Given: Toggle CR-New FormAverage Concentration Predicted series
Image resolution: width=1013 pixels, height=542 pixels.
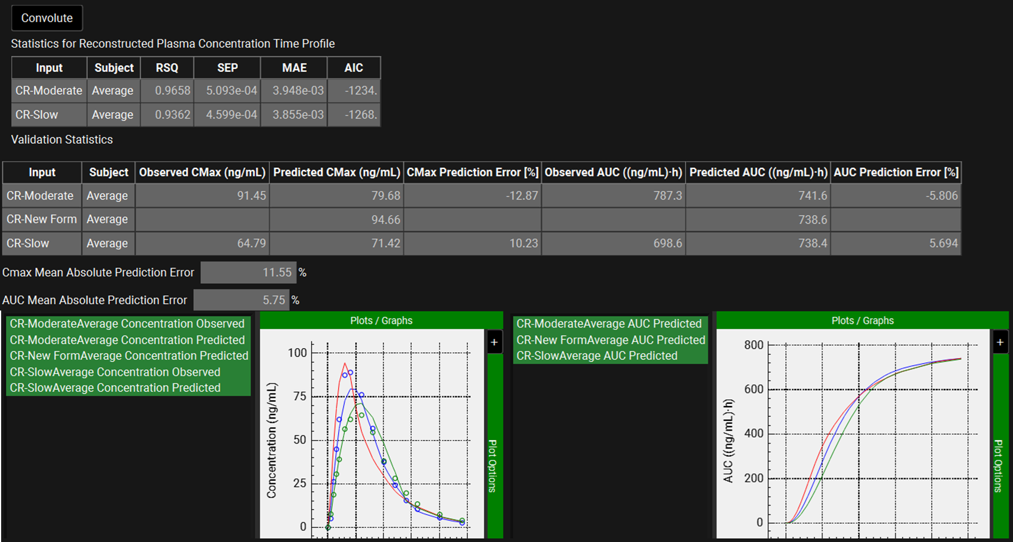Looking at the screenshot, I should click(x=129, y=356).
